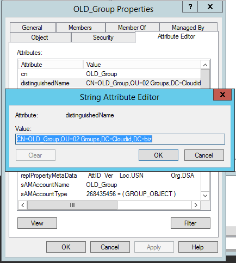Open the Members tab
236x263 pixels.
[x=80, y=28]
